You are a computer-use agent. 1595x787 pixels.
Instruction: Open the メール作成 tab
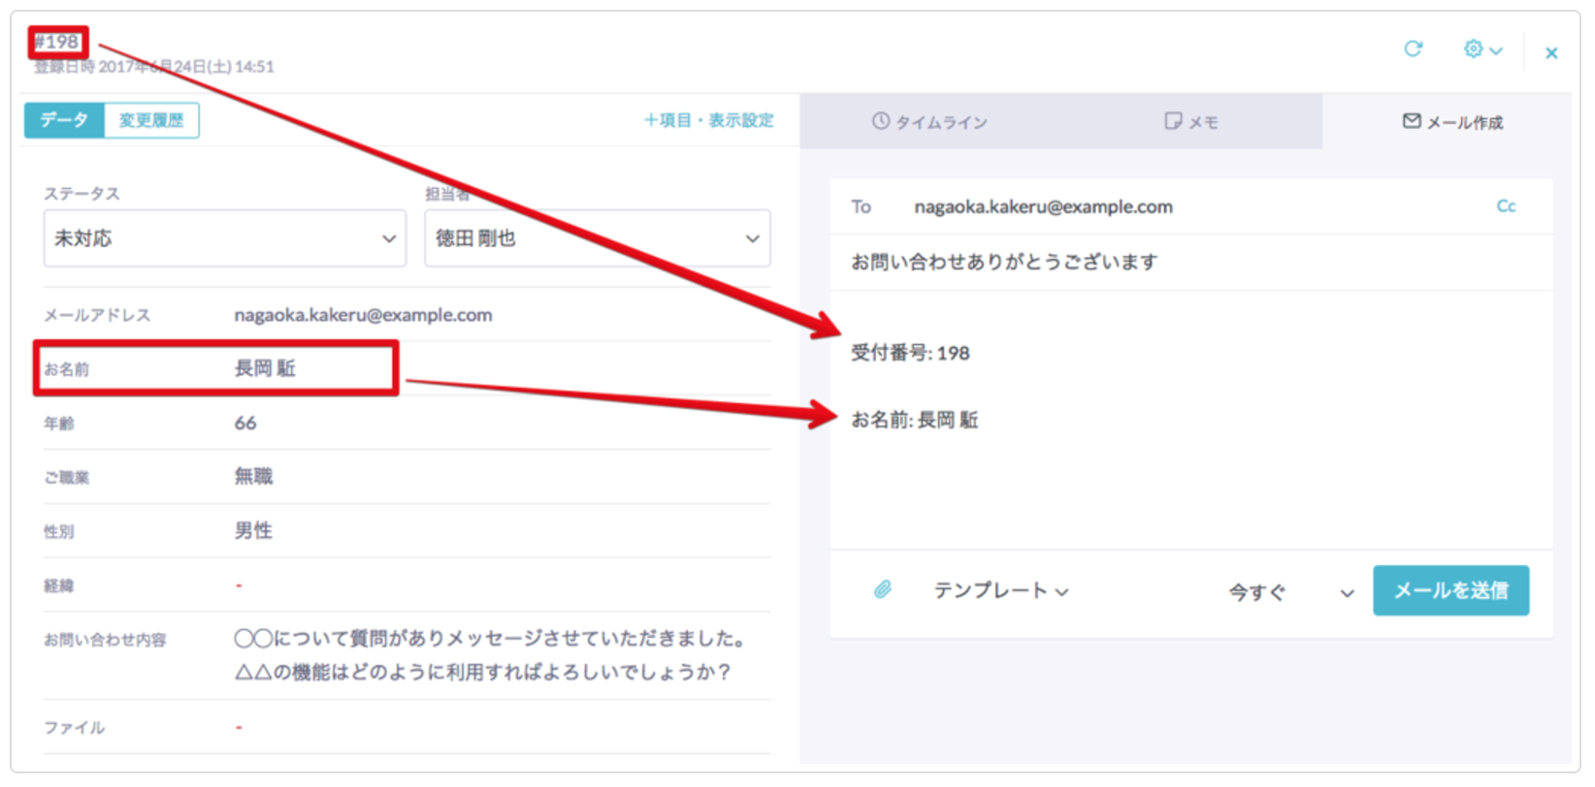point(1452,122)
